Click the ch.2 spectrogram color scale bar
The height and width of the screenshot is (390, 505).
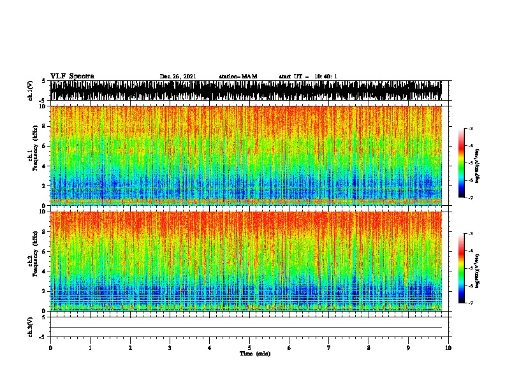tap(462, 268)
